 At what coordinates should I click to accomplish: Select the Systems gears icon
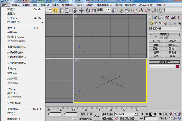[x=179, y=23]
